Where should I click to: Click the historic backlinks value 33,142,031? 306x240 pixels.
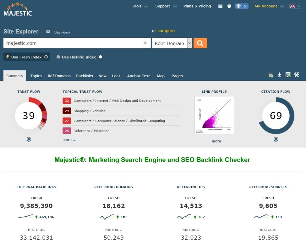pos(36,237)
